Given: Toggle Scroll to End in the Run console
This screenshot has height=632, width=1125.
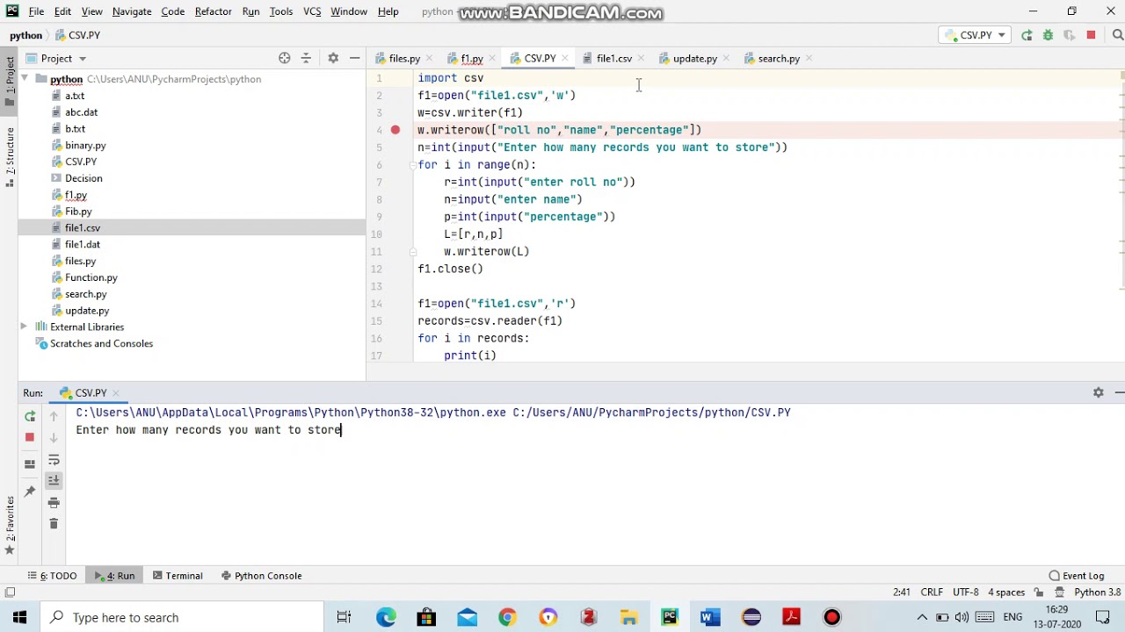Looking at the screenshot, I should click(54, 480).
